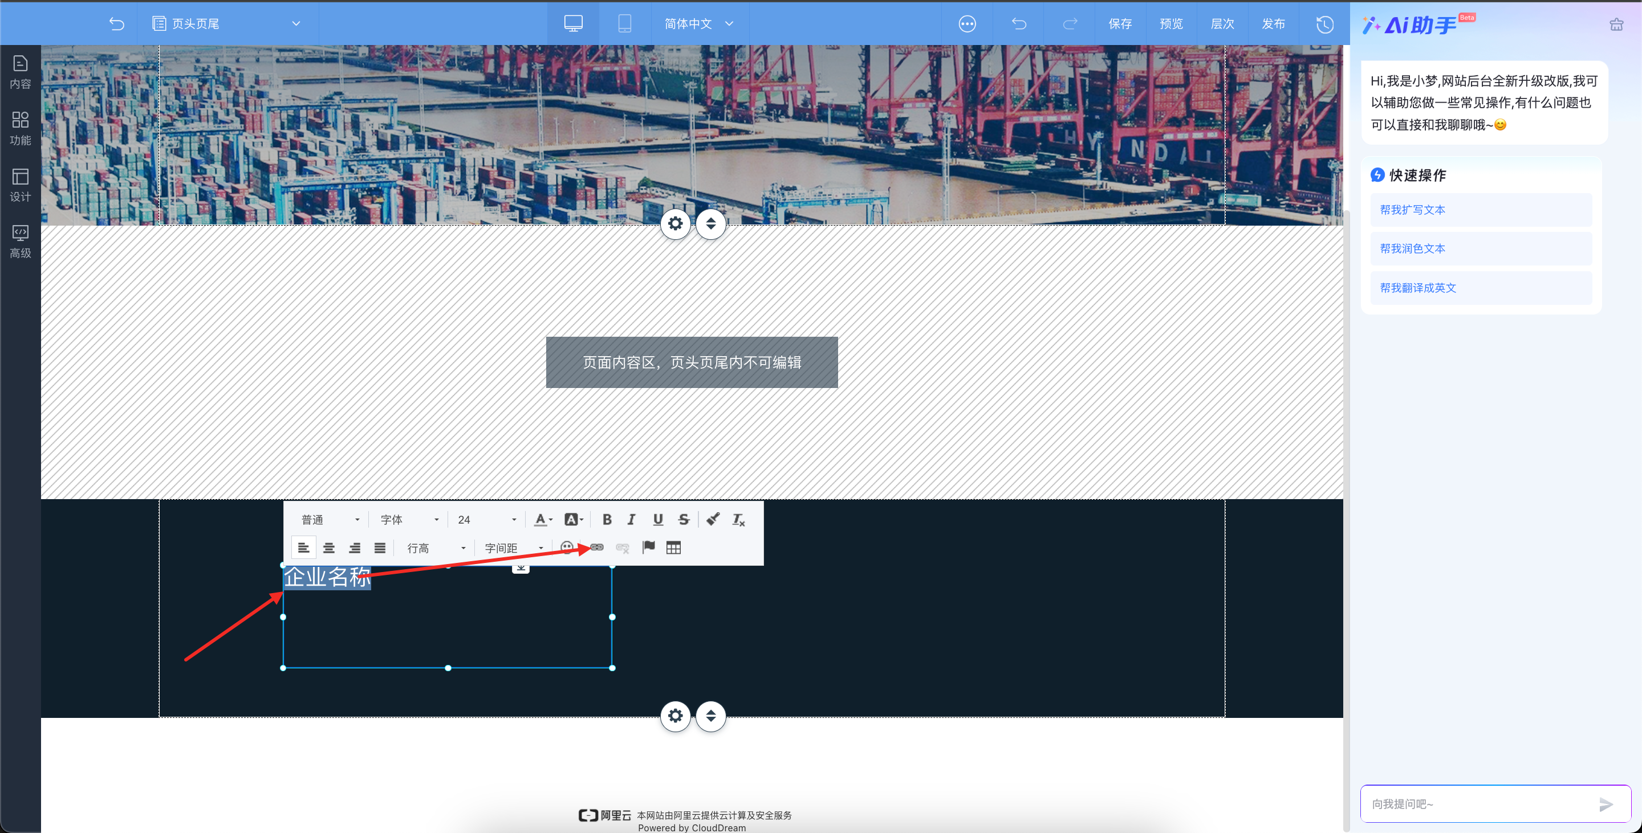Click the clear chat broom icon
This screenshot has width=1642, height=833.
click(1616, 25)
